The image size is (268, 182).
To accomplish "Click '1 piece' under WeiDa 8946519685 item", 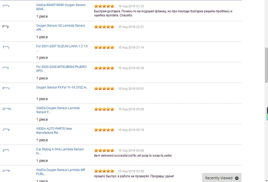I will point(42,16).
